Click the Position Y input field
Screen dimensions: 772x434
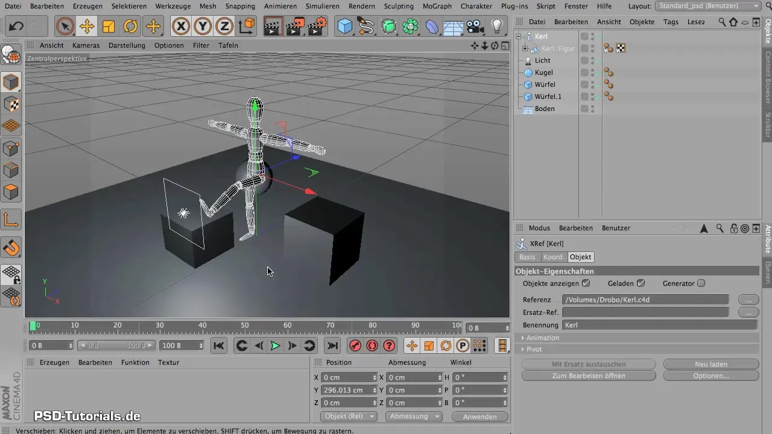pos(349,390)
